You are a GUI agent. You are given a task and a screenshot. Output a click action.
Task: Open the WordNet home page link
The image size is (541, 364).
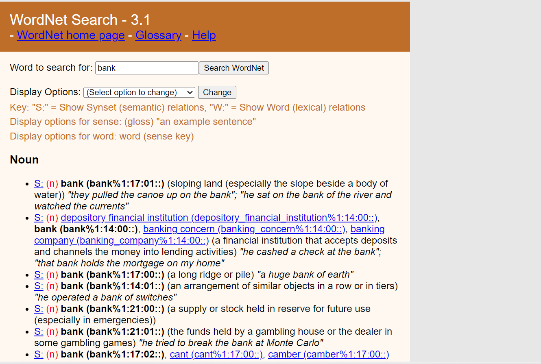click(x=70, y=35)
